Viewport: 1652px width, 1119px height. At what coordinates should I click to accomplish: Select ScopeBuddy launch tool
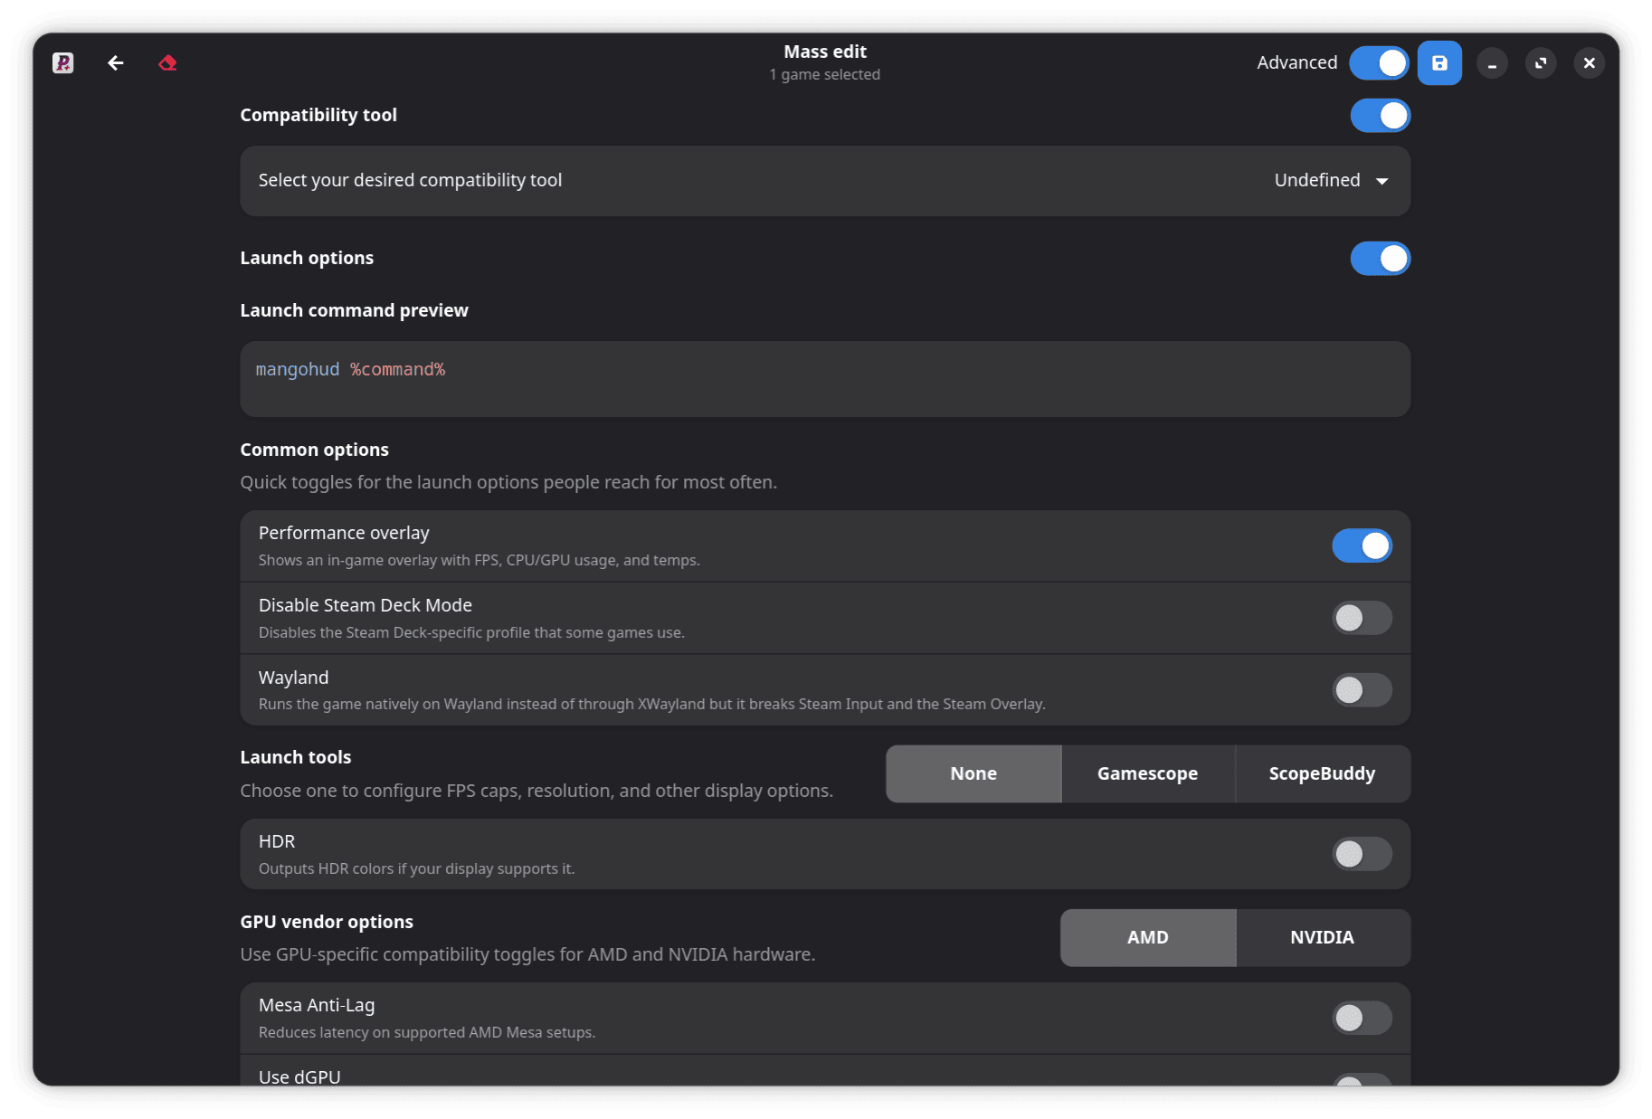click(x=1322, y=773)
